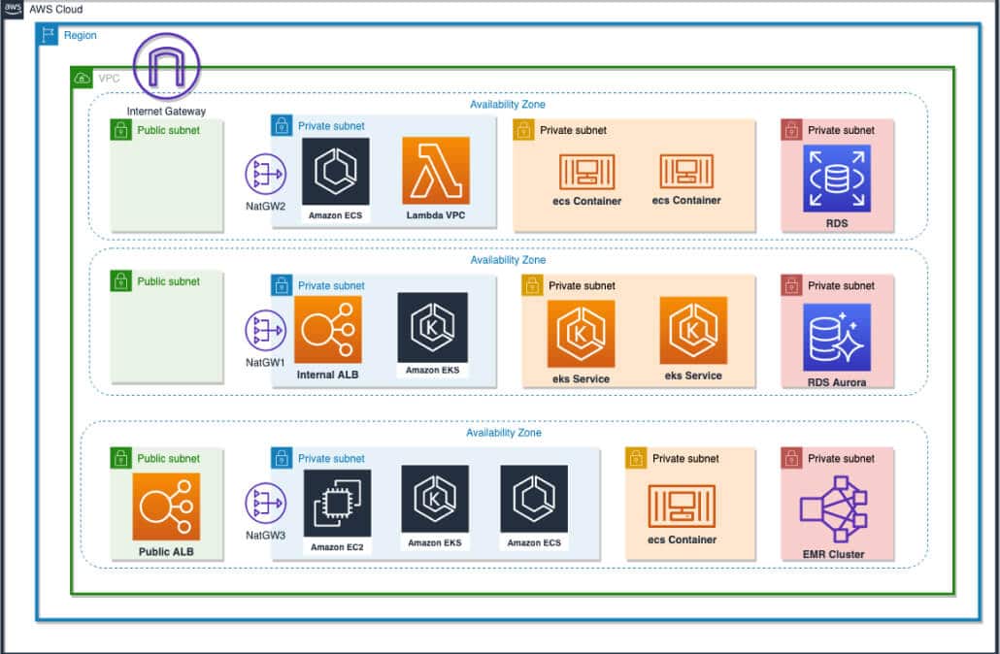Click the "EMR Cluster" caption
The height and width of the screenshot is (654, 1000).
(834, 555)
